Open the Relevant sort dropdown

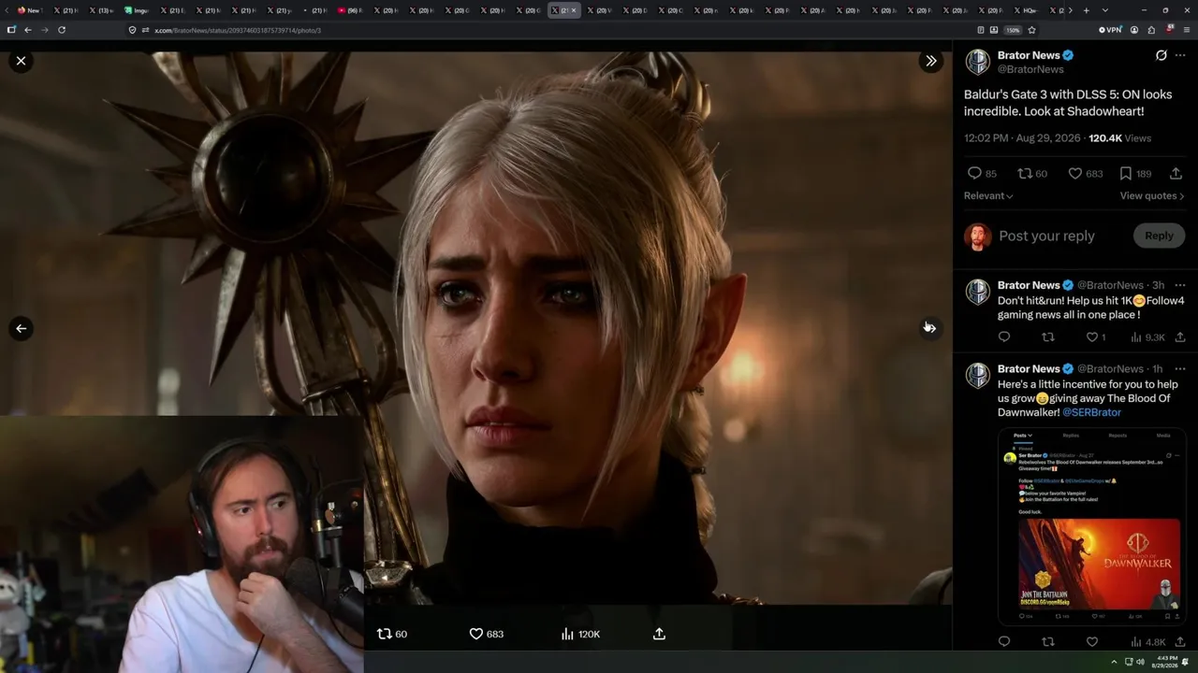988,195
